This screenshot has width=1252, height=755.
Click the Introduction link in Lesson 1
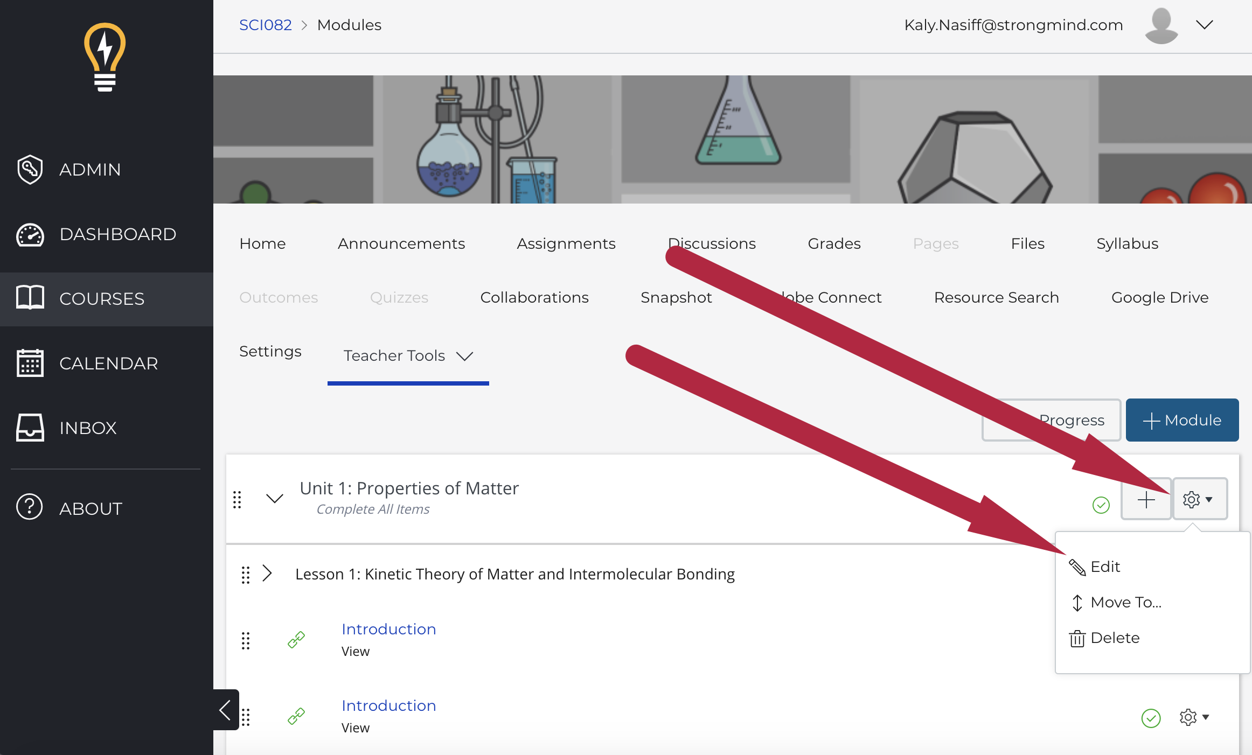tap(389, 628)
